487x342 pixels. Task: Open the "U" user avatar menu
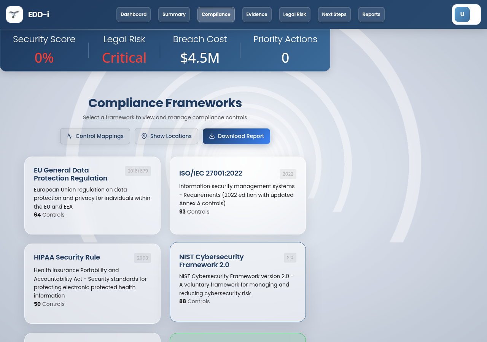click(x=462, y=14)
